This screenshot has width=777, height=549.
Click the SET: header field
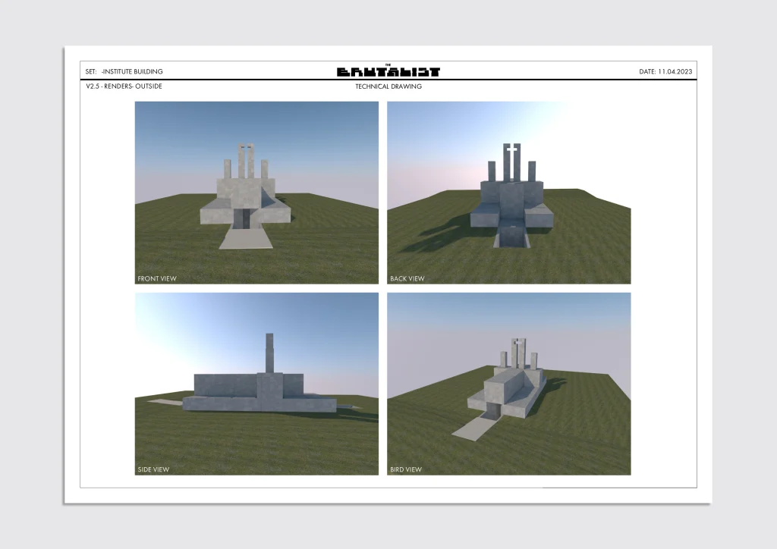pyautogui.click(x=90, y=71)
